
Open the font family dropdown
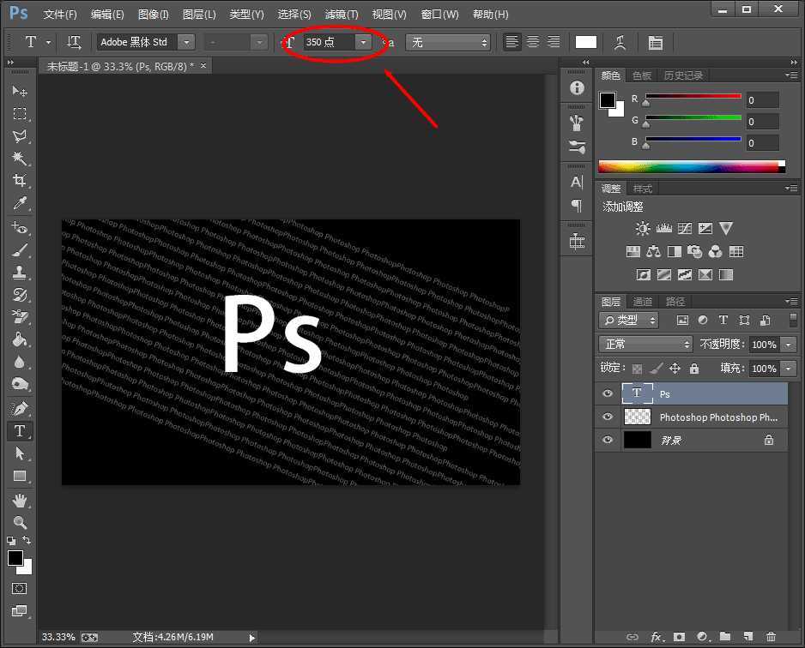pyautogui.click(x=187, y=41)
